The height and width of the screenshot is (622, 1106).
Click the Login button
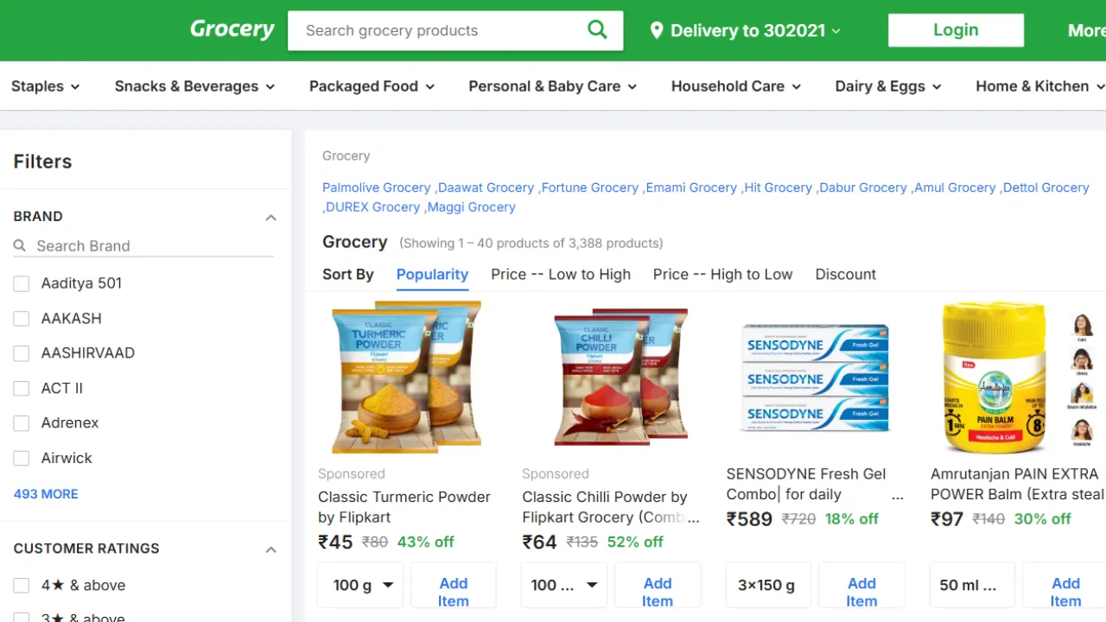point(956,29)
